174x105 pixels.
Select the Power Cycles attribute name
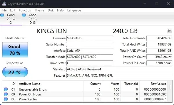point(28,99)
